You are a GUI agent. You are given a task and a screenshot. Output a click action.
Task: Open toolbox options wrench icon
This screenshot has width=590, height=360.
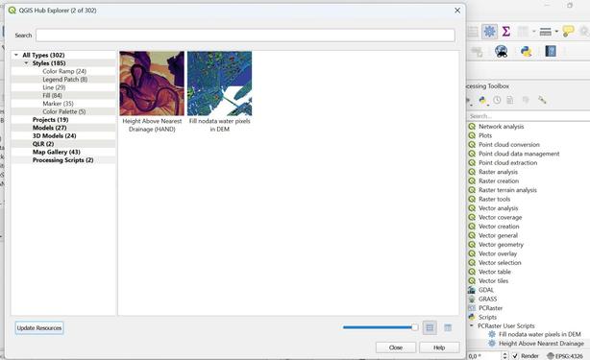pos(542,100)
